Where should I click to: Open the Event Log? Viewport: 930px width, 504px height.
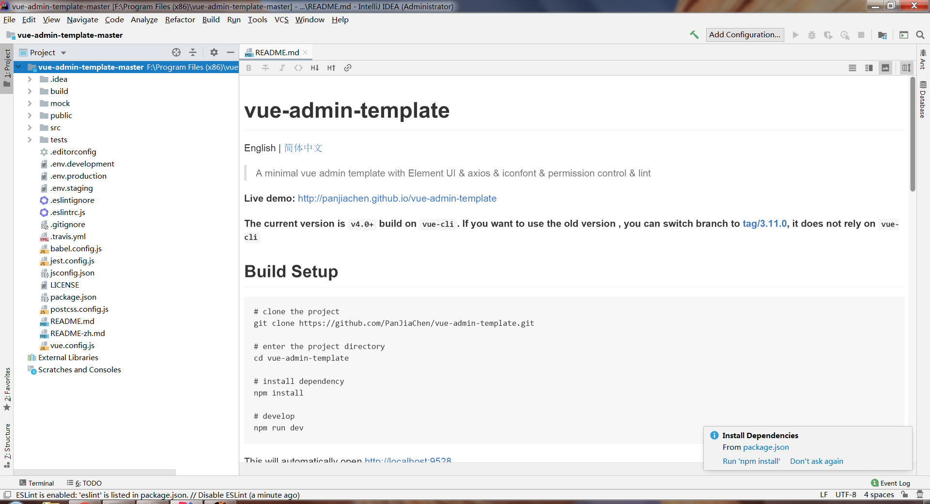[890, 483]
